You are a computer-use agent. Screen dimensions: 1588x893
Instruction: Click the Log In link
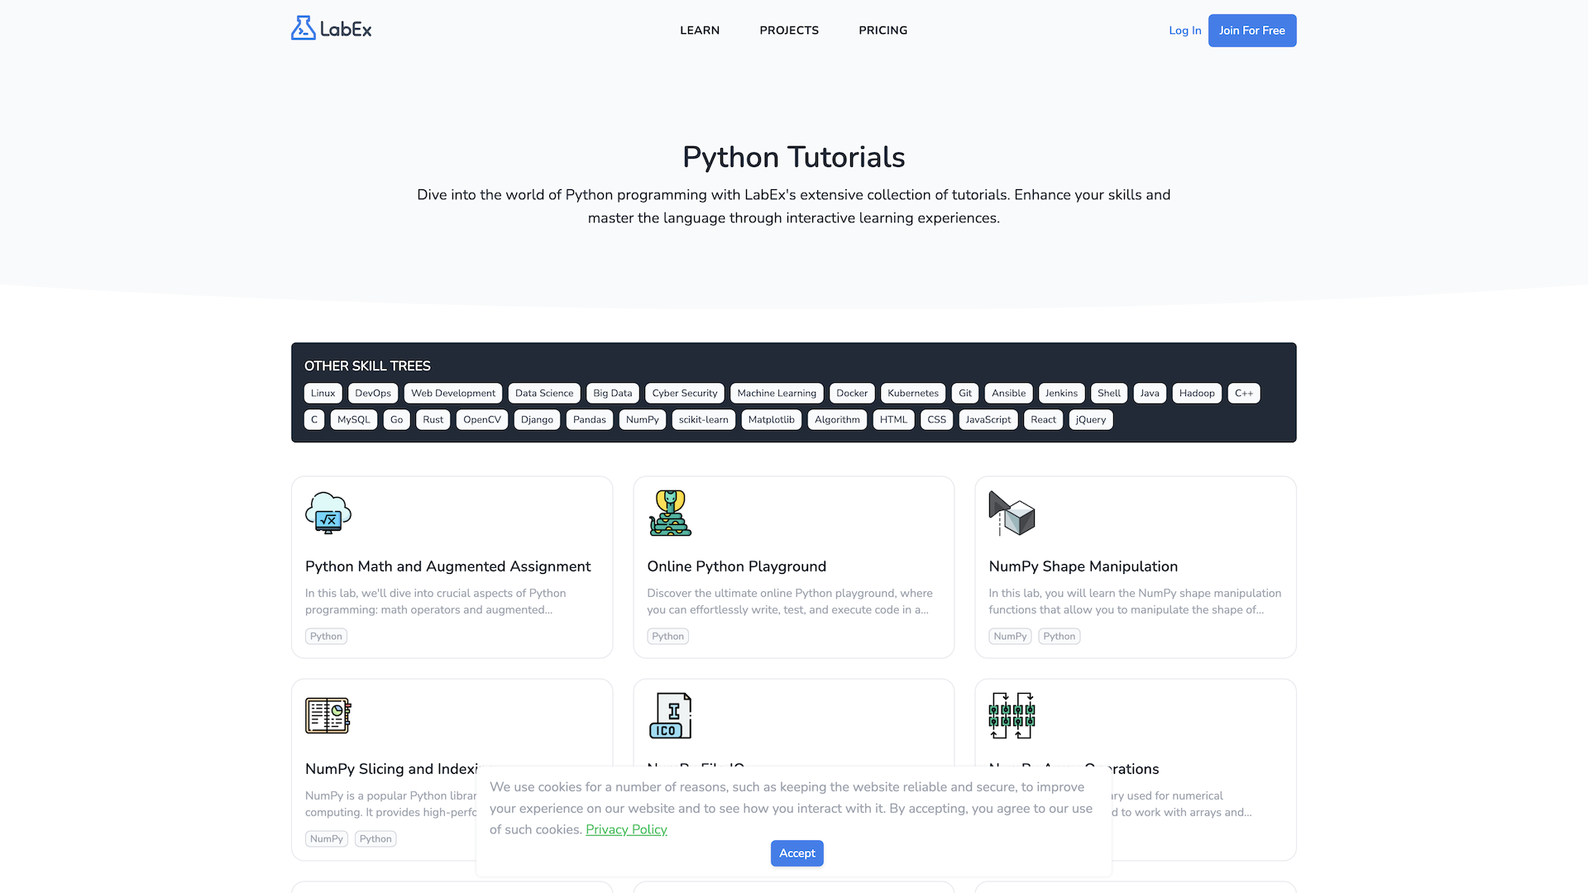coord(1184,30)
